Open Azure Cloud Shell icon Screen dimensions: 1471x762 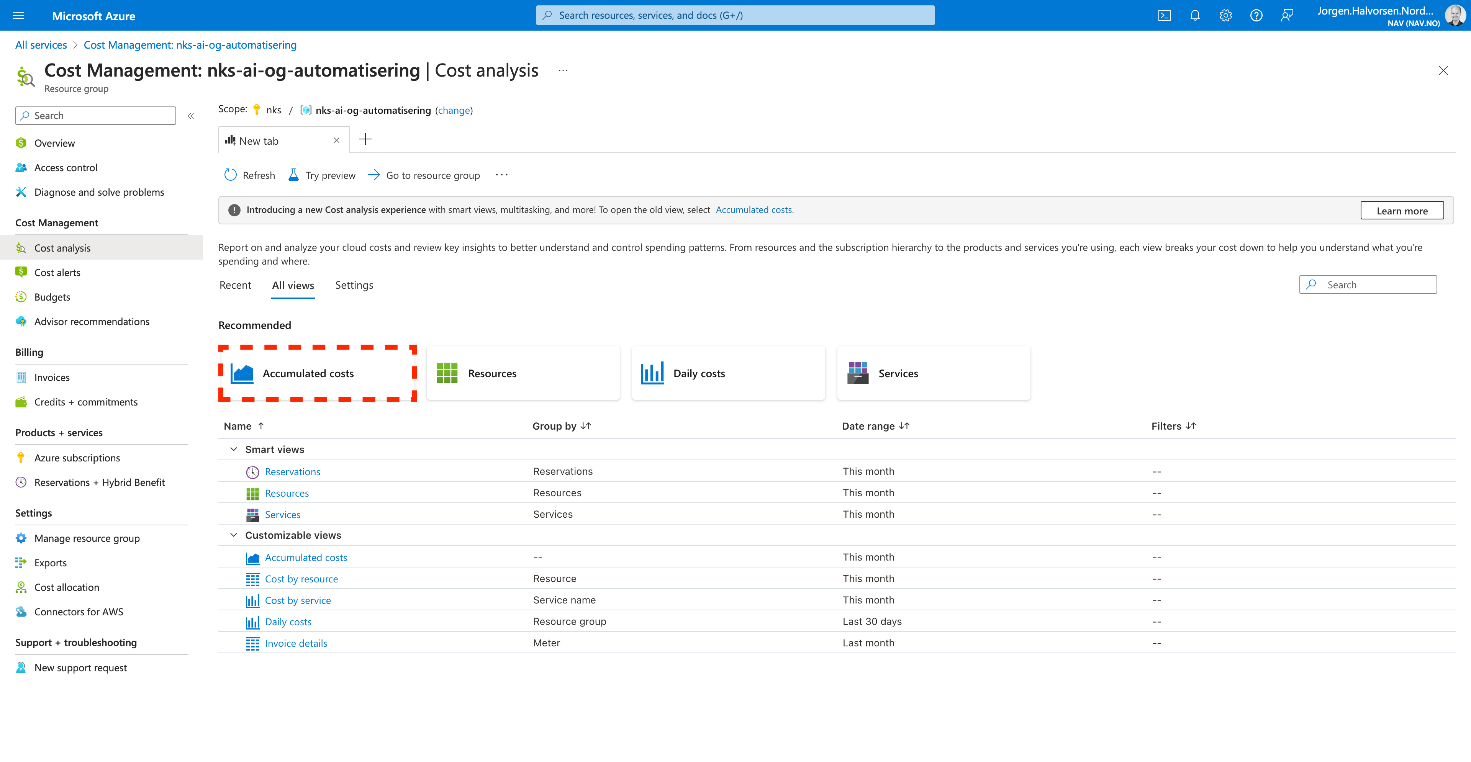pos(1165,15)
